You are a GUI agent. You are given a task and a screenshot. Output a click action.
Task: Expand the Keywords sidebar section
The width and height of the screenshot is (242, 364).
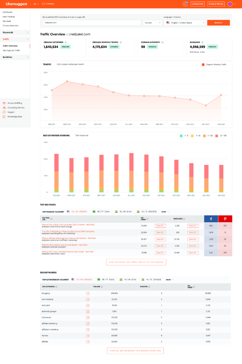click(15, 33)
